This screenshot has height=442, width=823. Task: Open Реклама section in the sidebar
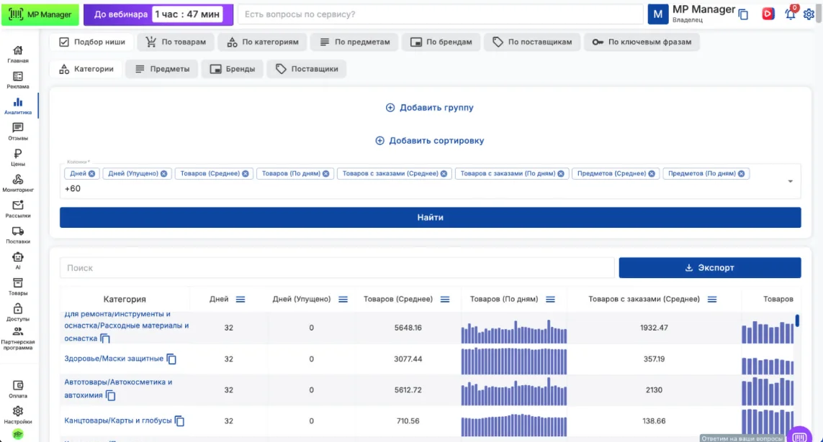[x=18, y=80]
